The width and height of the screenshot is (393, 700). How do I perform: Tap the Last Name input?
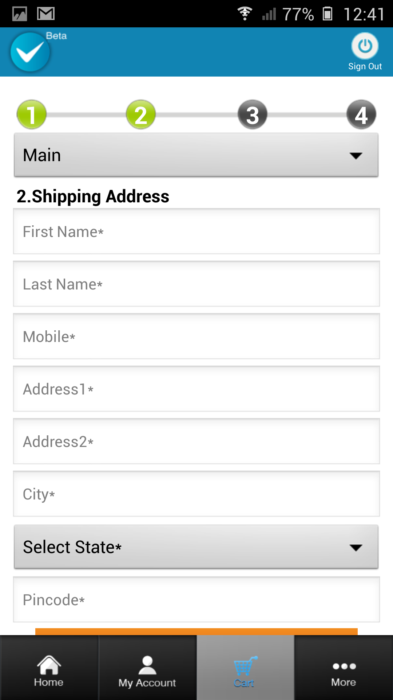[x=196, y=284]
